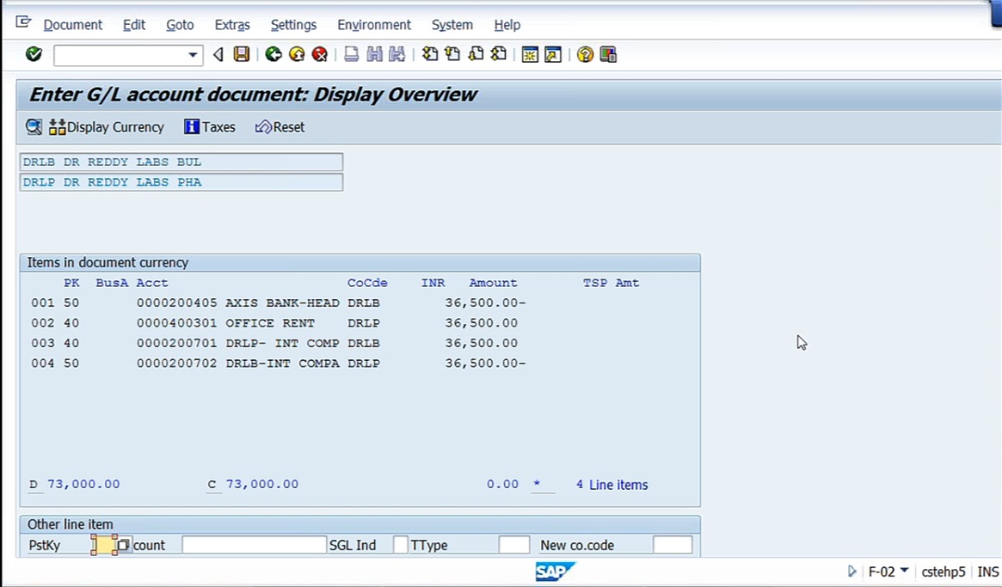Open the Extras menu
The image size is (1002, 587).
click(232, 25)
